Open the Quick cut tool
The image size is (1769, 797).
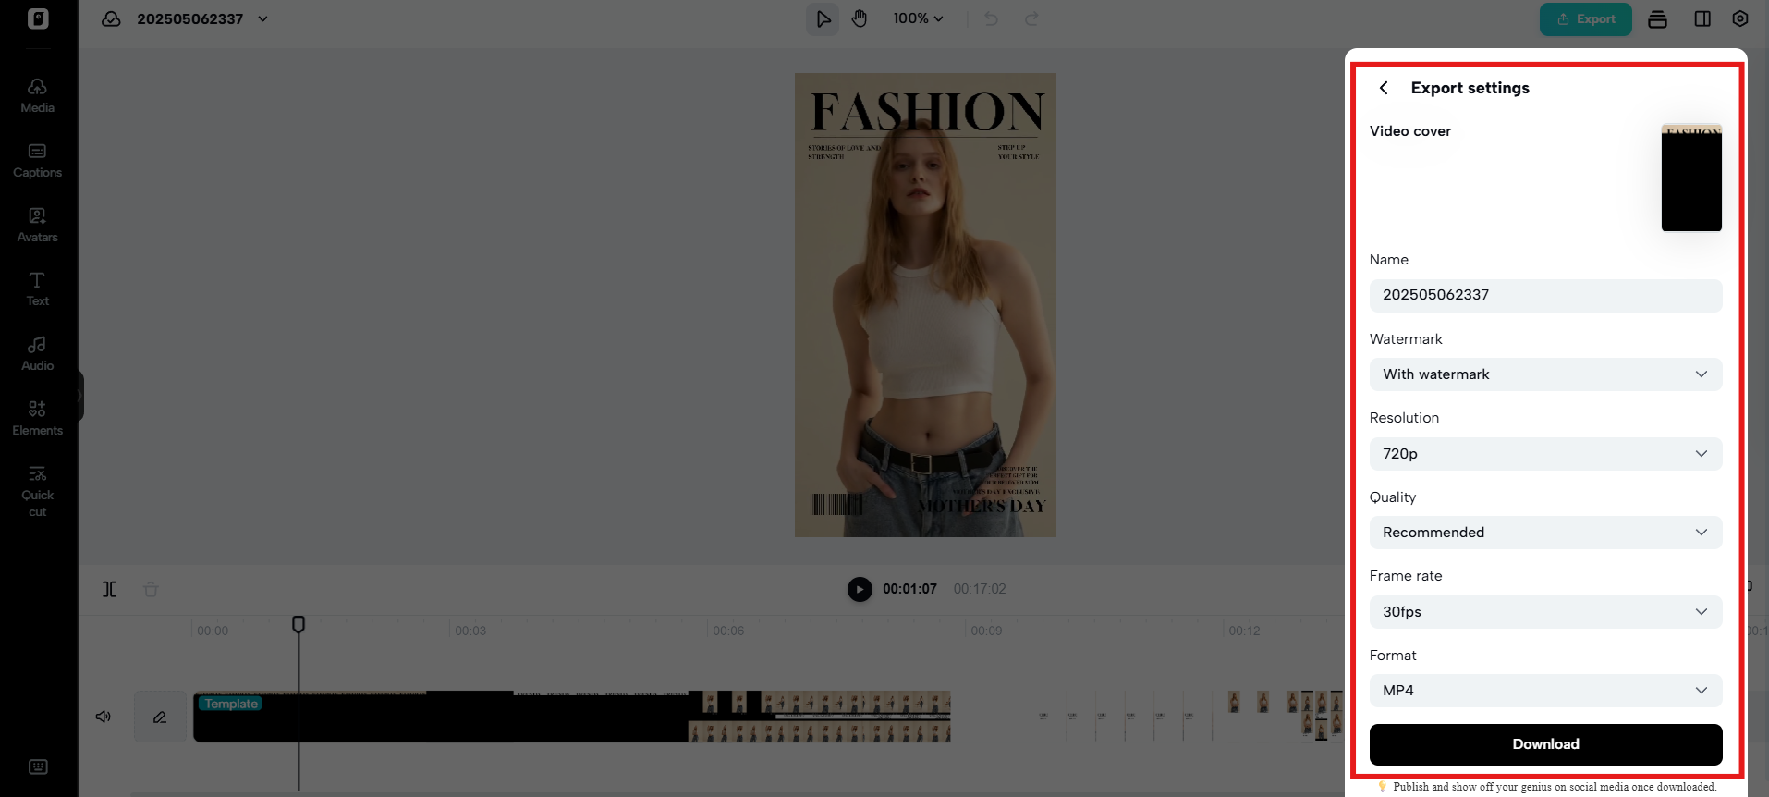pos(37,492)
